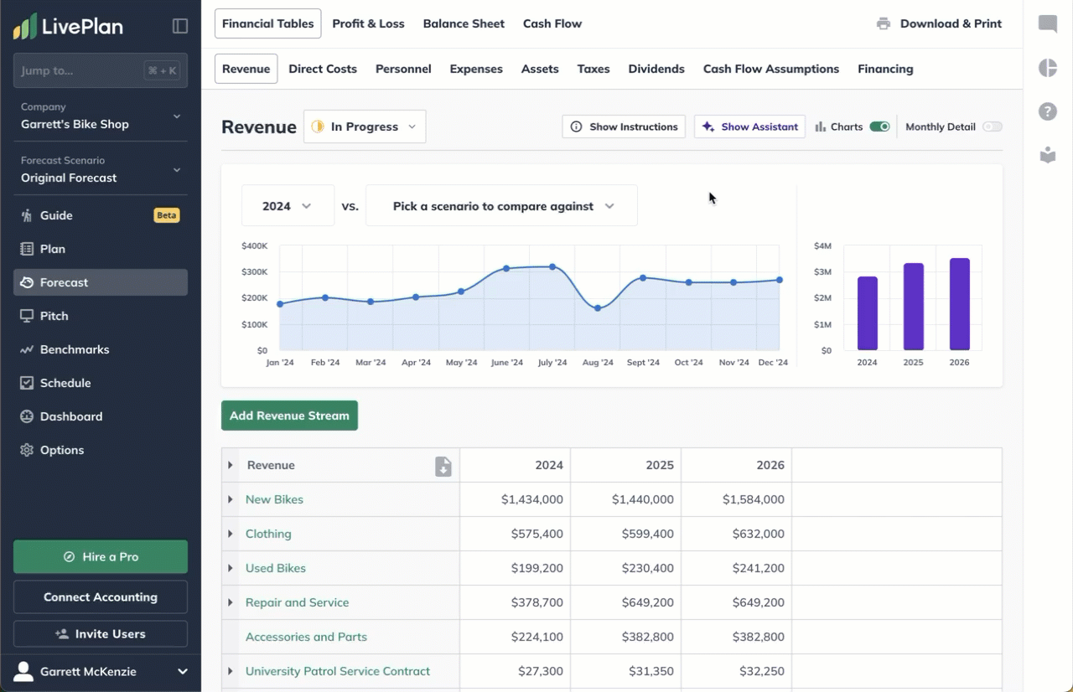Viewport: 1073px width, 692px height.
Task: Click the Invite Users button
Action: (101, 634)
